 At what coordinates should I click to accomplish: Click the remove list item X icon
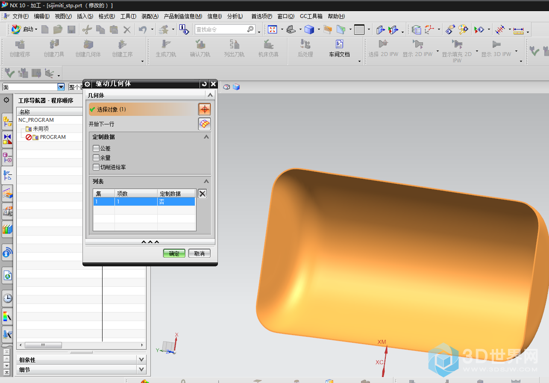[x=203, y=194]
